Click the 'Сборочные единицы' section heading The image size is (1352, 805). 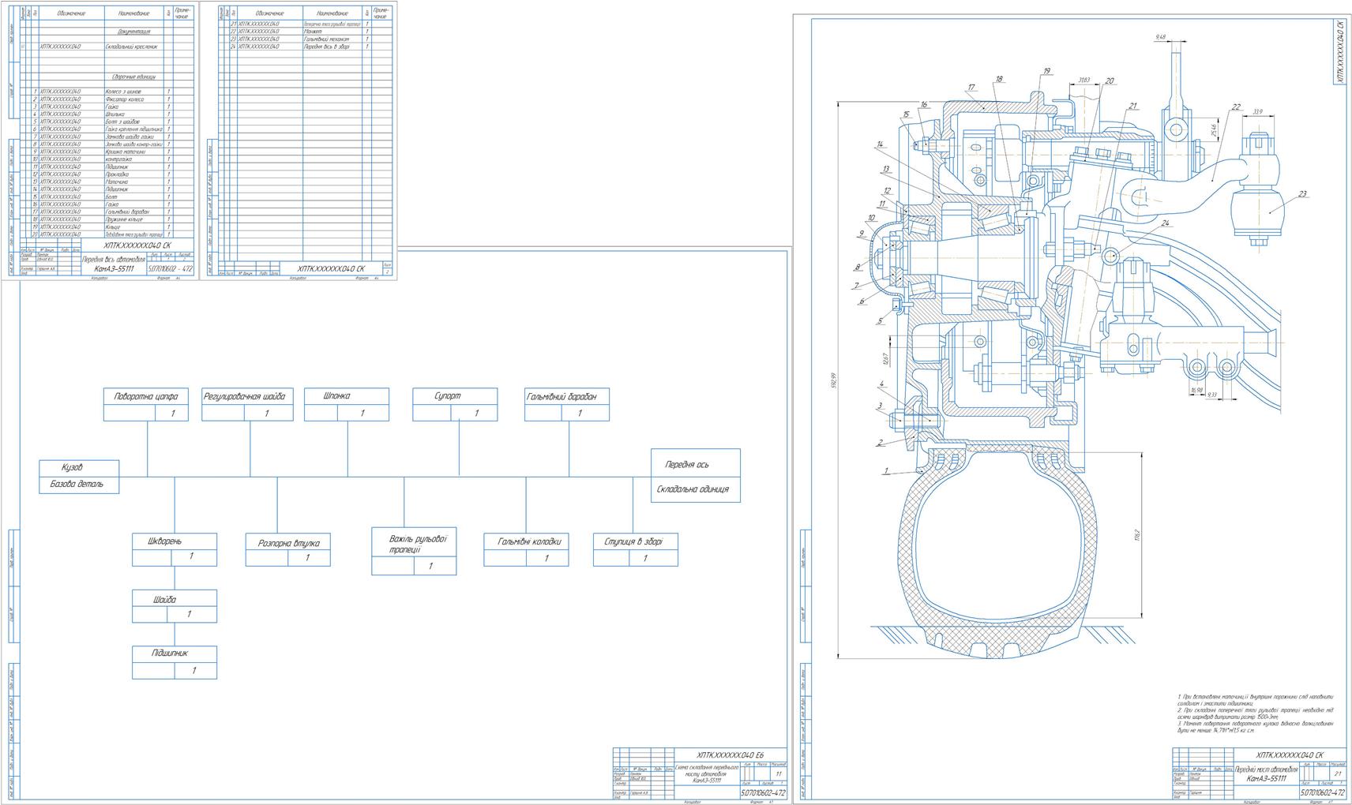[x=134, y=77]
